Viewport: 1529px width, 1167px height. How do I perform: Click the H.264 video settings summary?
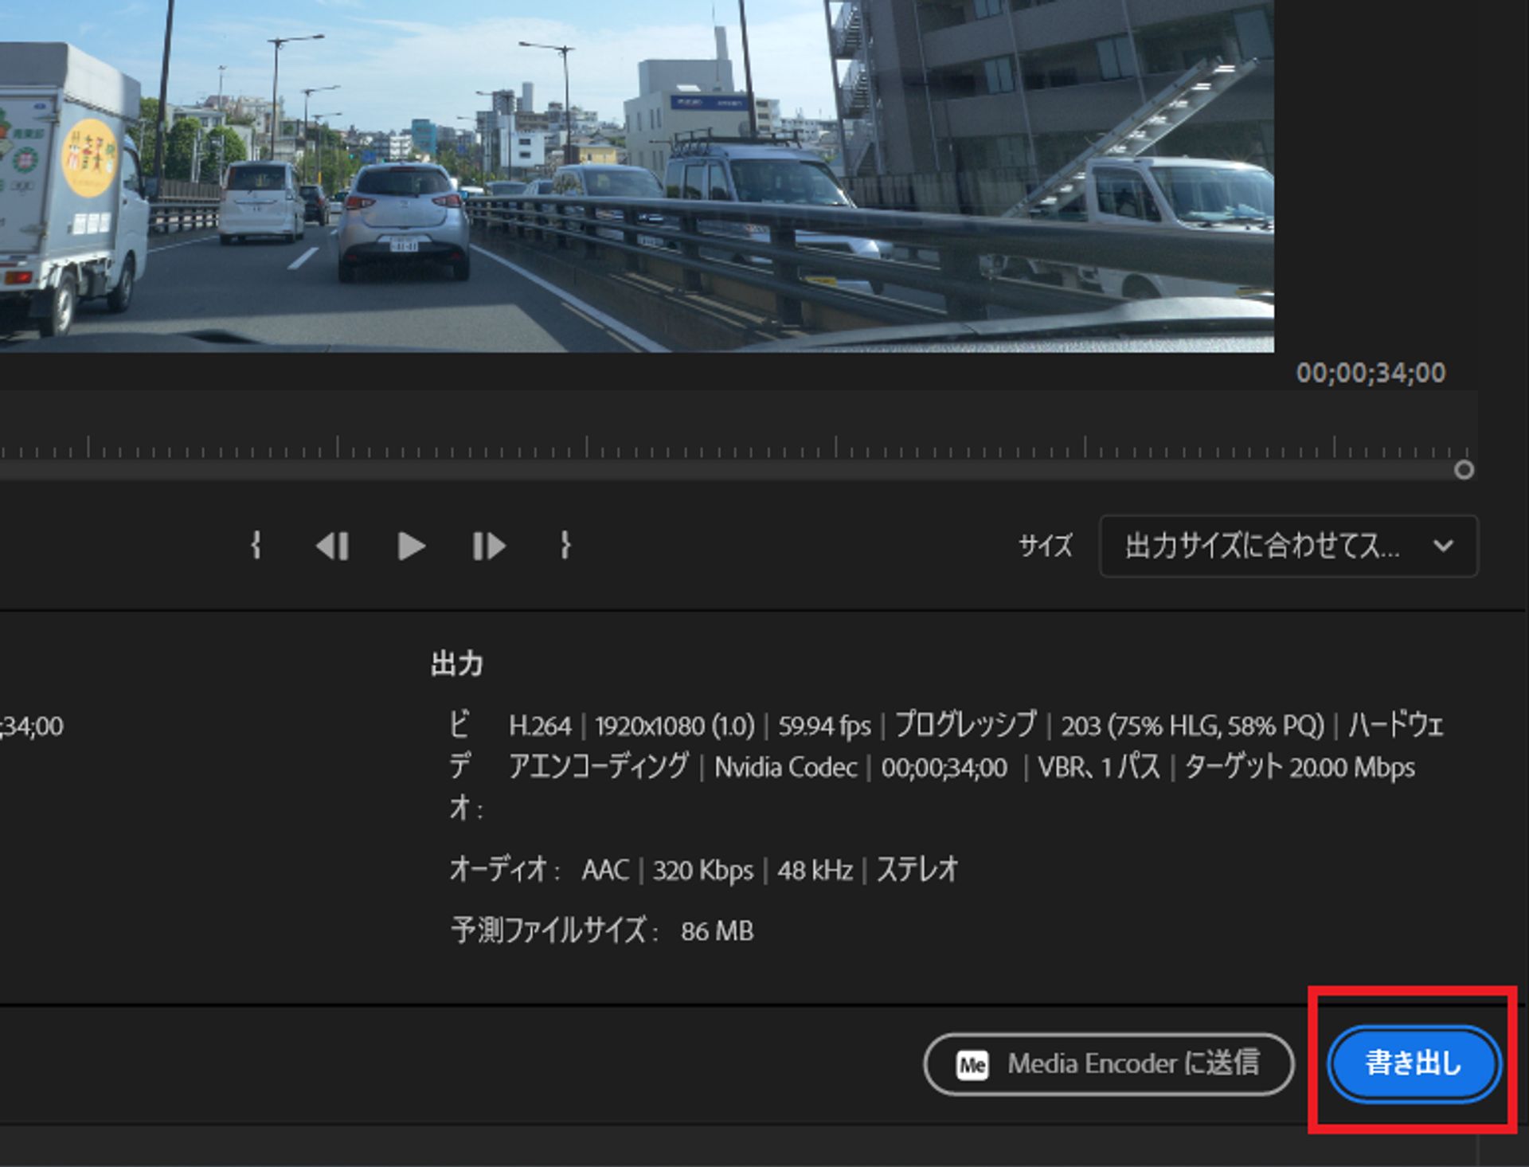(542, 726)
